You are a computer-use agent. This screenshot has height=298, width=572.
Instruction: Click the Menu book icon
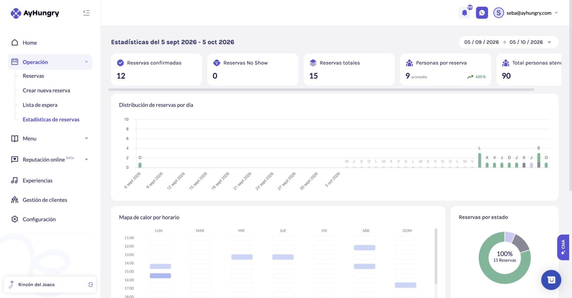point(14,138)
